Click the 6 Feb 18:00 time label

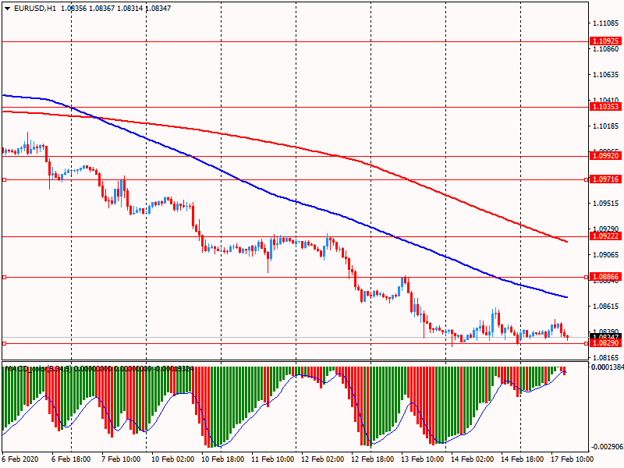71,459
